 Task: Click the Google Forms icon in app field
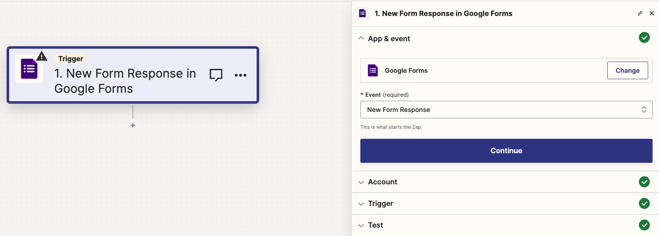pos(373,70)
